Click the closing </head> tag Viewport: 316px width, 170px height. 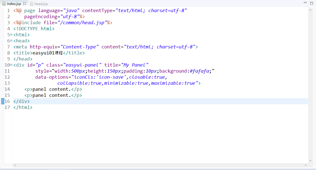[23, 59]
